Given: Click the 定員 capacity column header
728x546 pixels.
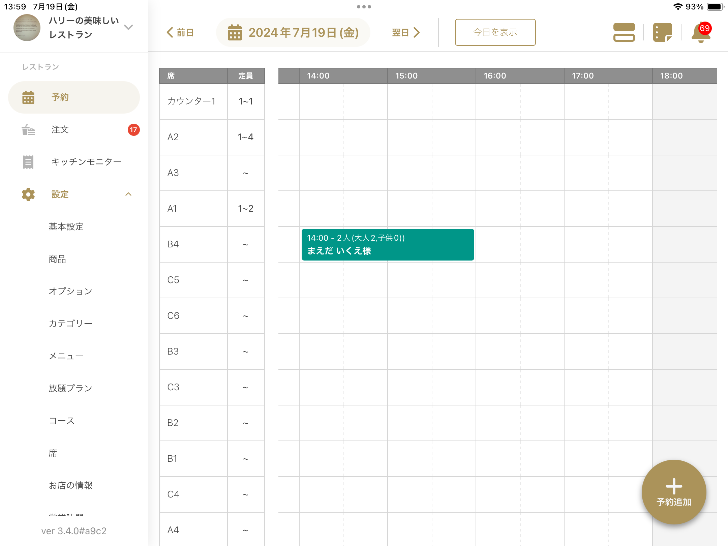Looking at the screenshot, I should 246,76.
